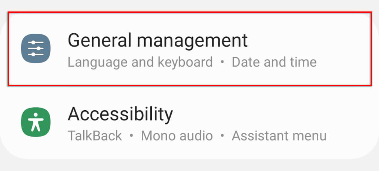Click the word "time" in the subtitle

(303, 62)
